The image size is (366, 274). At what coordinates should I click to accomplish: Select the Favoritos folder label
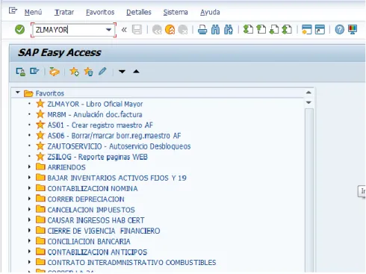coord(50,93)
